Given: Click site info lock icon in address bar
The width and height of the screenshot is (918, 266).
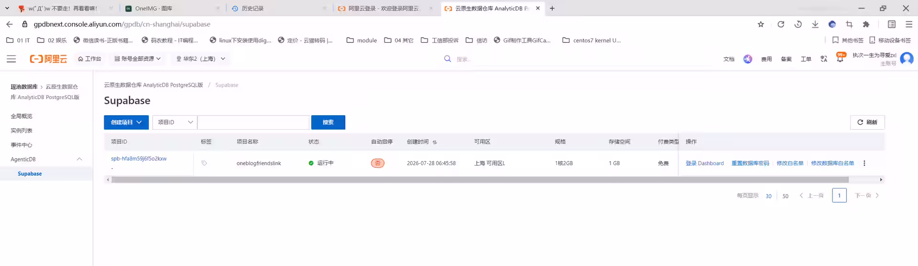Looking at the screenshot, I should 25,24.
